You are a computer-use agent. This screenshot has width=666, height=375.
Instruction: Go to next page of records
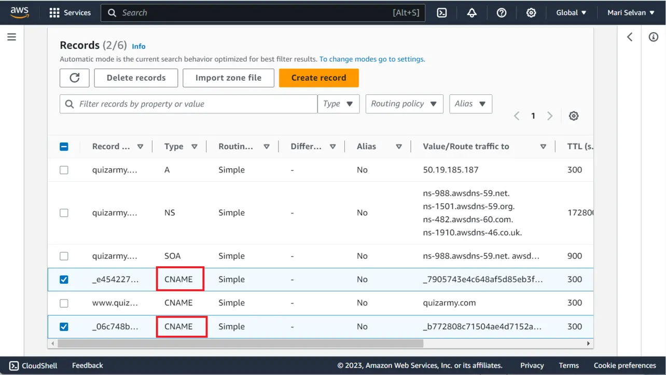point(550,116)
